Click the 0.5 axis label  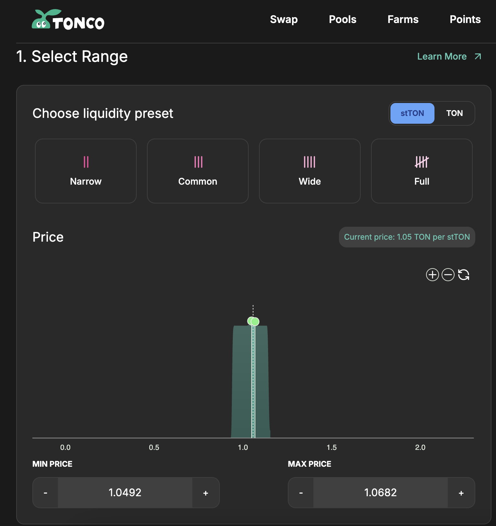point(154,448)
